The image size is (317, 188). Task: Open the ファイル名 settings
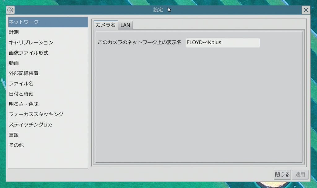pyautogui.click(x=48, y=83)
